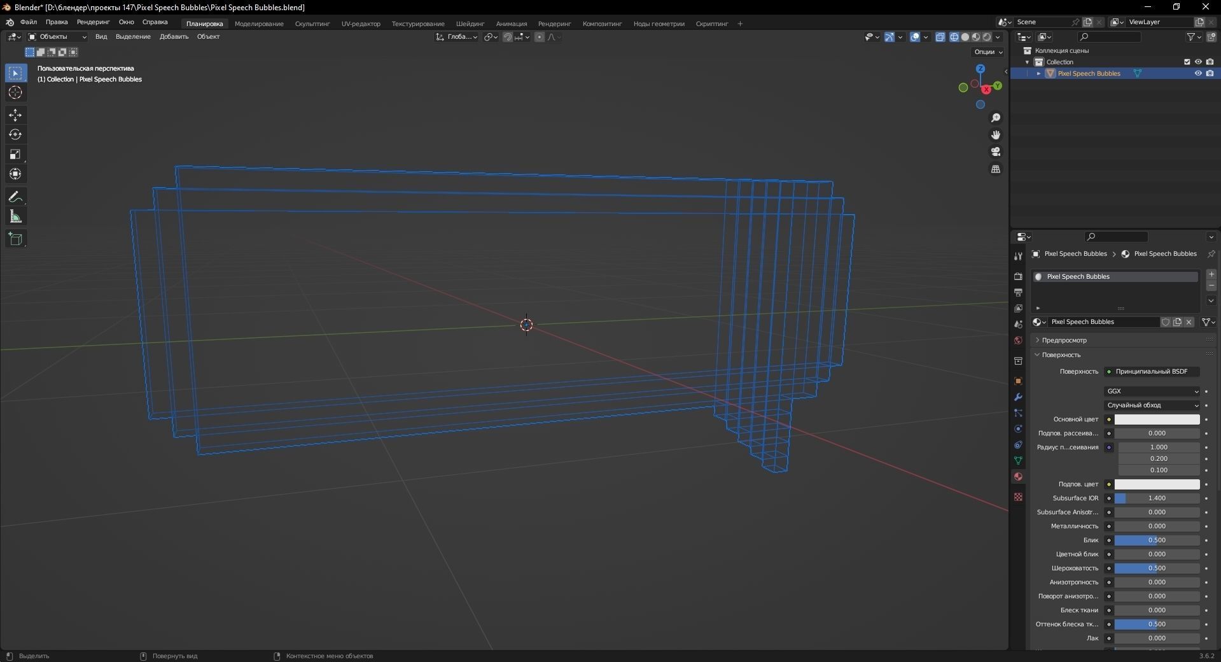Open the Добавить menu in viewport header
This screenshot has height=662, width=1221.
point(174,37)
